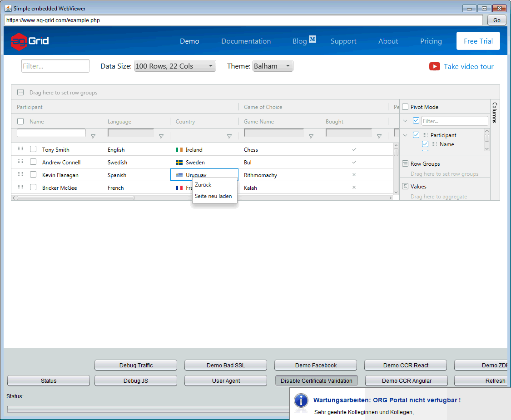Toggle the Name header select-all checkbox
Viewport: 511px width, 420px height.
pos(20,121)
